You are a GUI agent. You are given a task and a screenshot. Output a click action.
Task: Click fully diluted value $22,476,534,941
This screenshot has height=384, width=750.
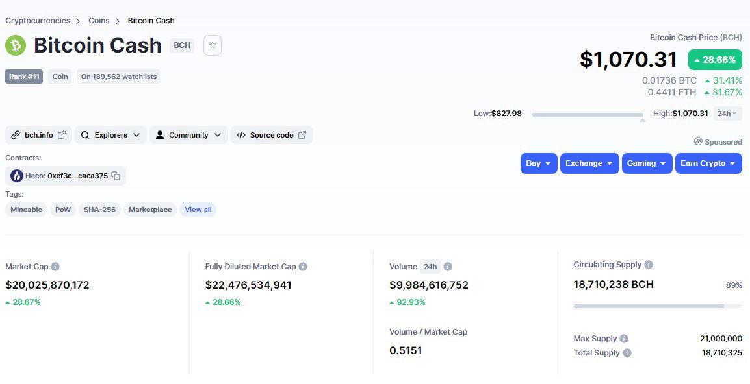[248, 285]
